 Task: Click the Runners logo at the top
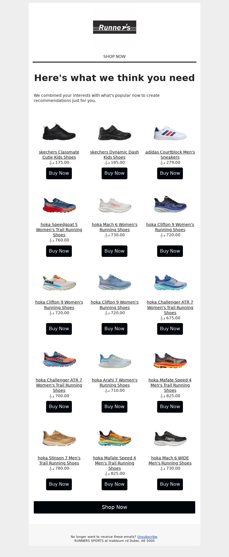(x=114, y=27)
